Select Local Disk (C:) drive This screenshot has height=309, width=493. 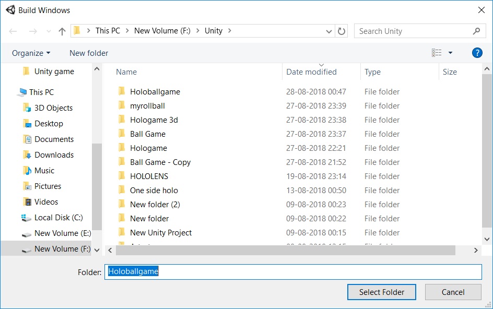52,218
